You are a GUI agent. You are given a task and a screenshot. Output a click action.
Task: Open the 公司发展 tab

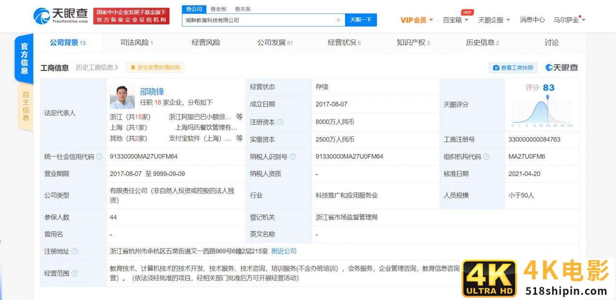coord(275,43)
